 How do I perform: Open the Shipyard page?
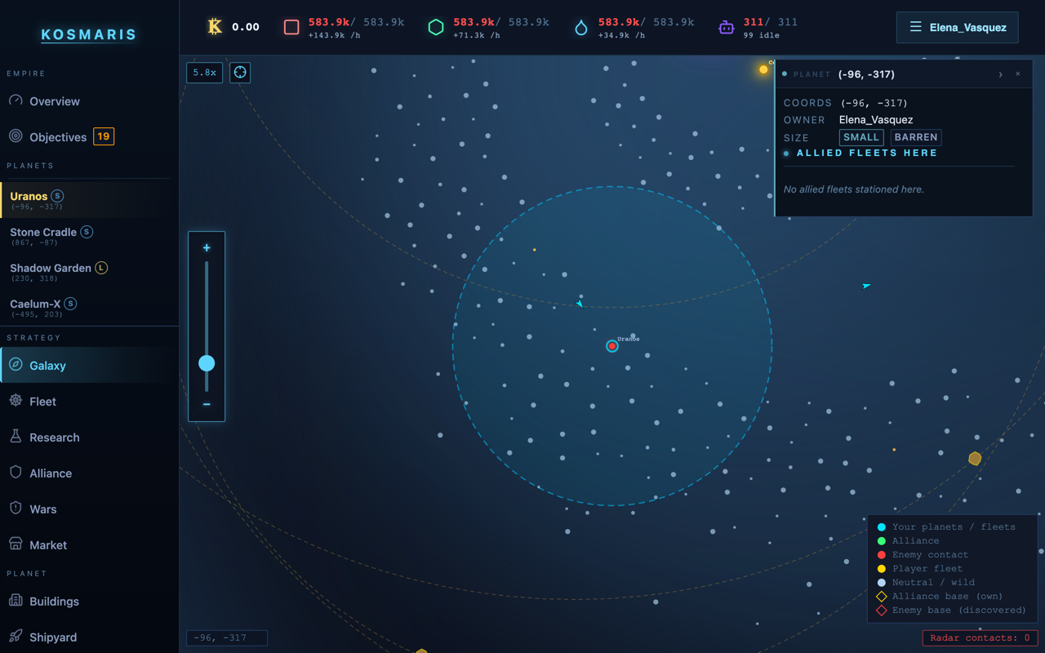[x=90, y=637]
